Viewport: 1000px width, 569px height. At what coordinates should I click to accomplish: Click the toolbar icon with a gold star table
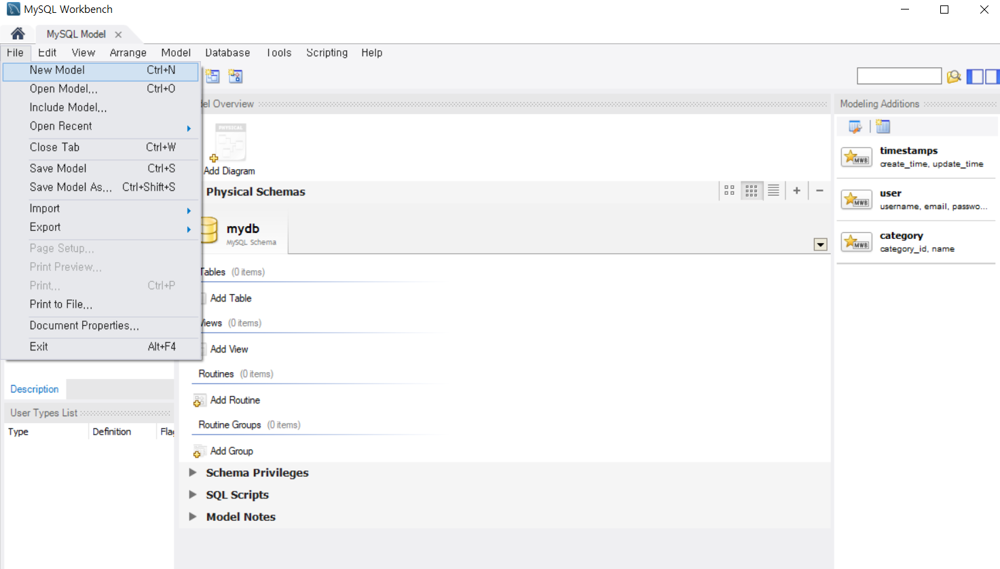coord(236,76)
